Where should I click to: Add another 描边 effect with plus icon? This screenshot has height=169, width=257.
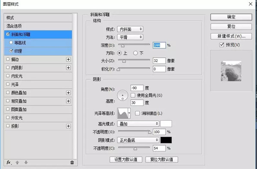point(69,59)
